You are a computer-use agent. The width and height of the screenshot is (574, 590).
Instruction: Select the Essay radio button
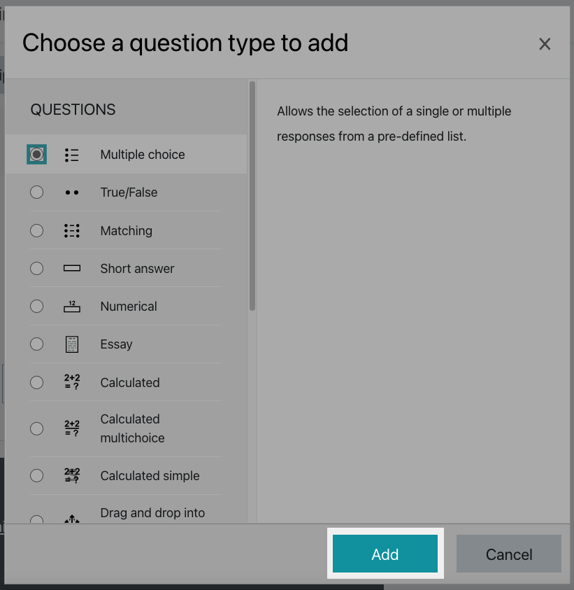[x=36, y=344]
